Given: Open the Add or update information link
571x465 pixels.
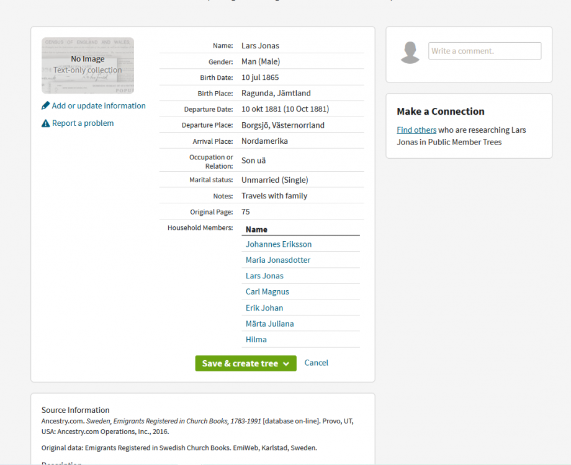Looking at the screenshot, I should click(x=99, y=106).
